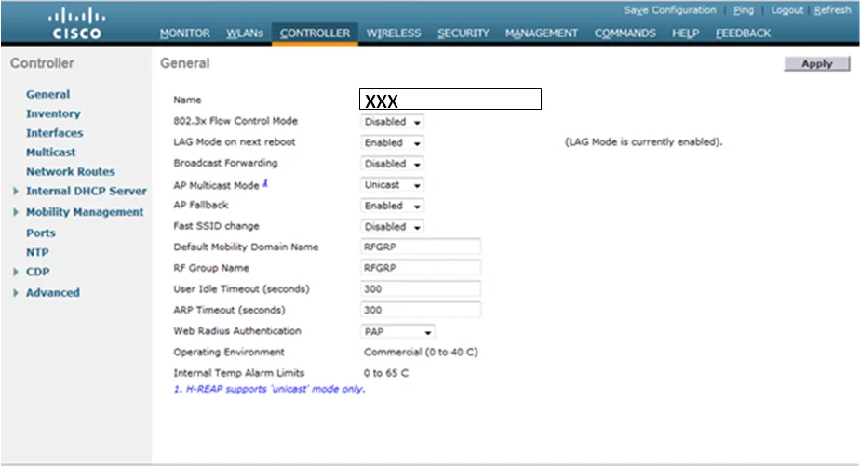Click the AP Multicast Mode footnote 1 link
860x467 pixels.
click(264, 183)
